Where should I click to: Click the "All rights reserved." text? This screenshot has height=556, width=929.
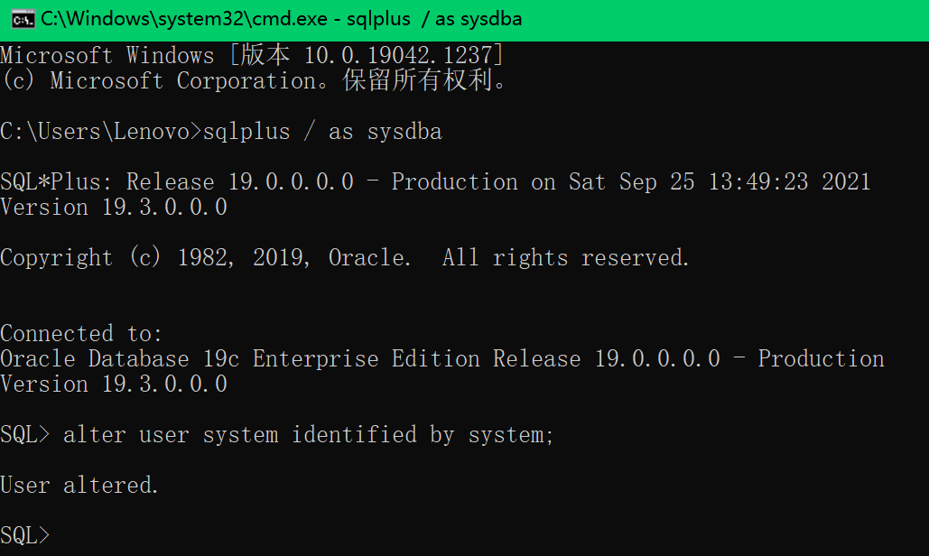566,258
